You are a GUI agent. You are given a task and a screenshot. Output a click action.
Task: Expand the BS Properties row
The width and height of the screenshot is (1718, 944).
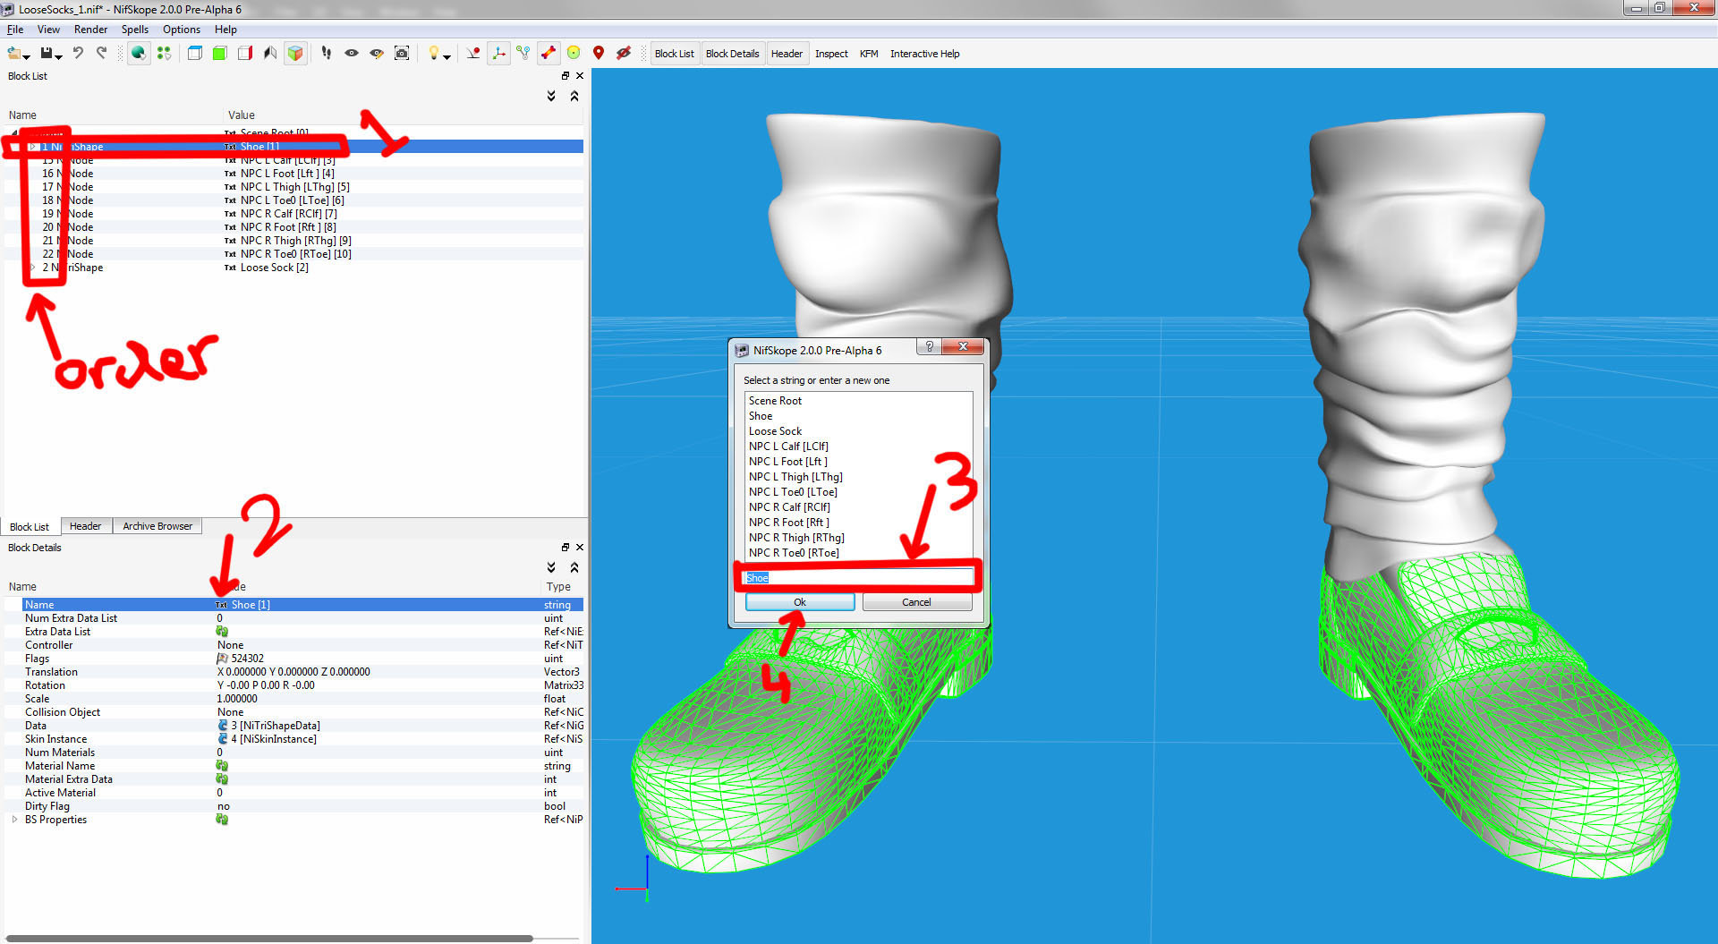tap(14, 820)
